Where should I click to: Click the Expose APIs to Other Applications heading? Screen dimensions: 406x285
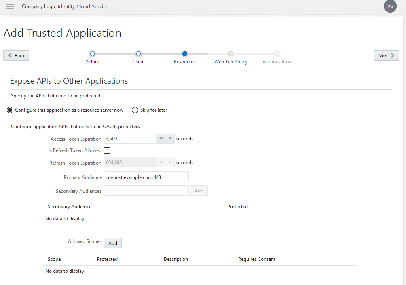(x=68, y=81)
